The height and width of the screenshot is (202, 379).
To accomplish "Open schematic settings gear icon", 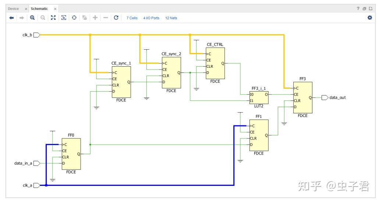I will coord(370,18).
